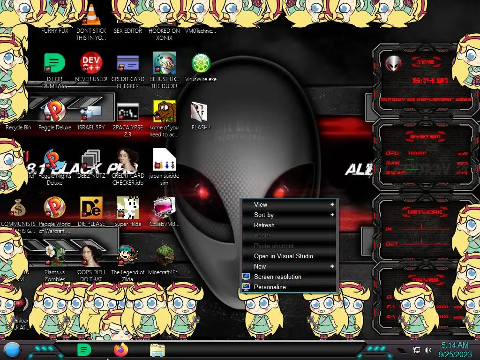Image resolution: width=480 pixels, height=360 pixels.
Task: Select the HOOKED ON XONIX shortcut
Action: pyautogui.click(x=164, y=34)
